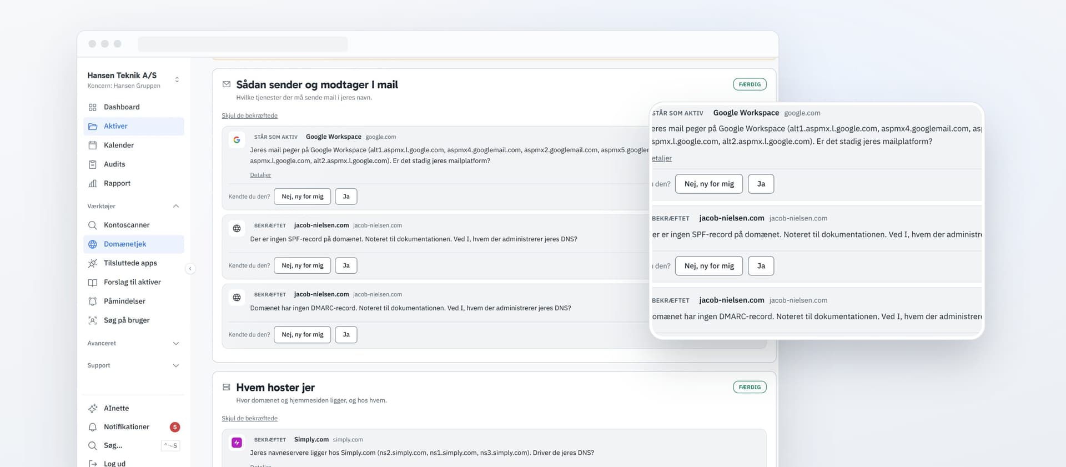1066x467 pixels.
Task: Click the Kontoscanner magnifier icon
Action: pos(93,225)
